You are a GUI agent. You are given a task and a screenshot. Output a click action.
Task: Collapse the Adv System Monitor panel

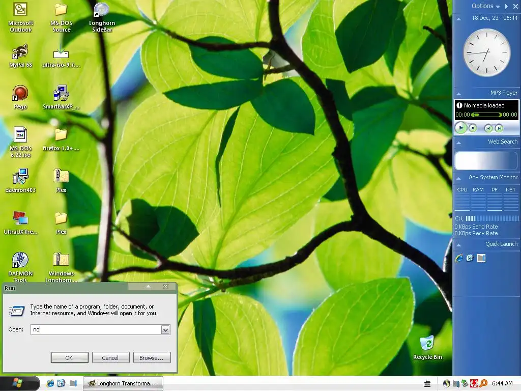(459, 178)
